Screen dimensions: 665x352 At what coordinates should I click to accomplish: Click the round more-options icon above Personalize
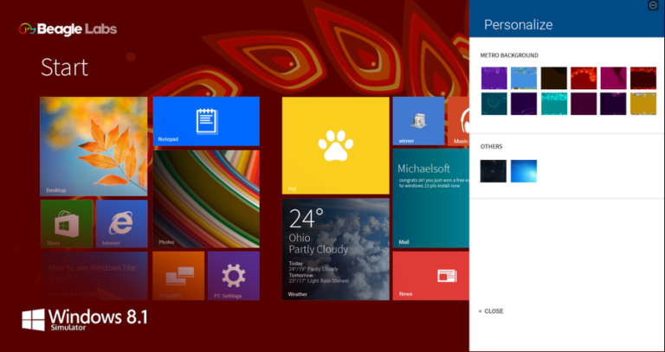(x=653, y=4)
